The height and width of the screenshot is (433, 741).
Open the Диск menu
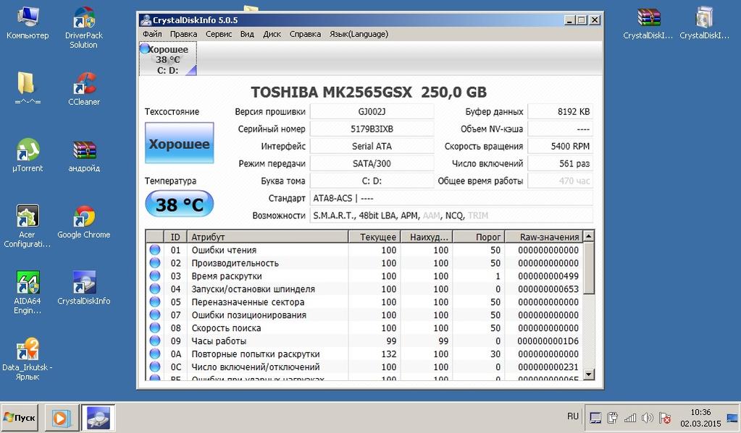click(272, 34)
